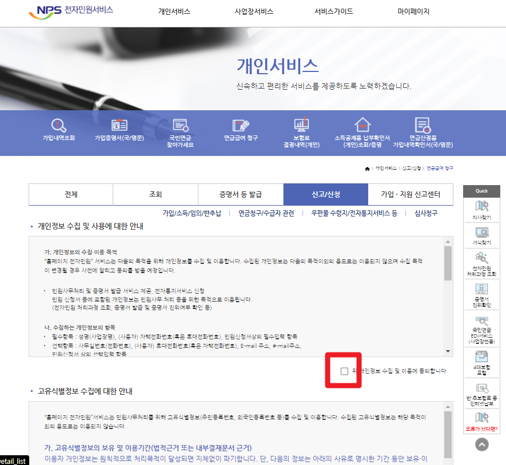The width and height of the screenshot is (506, 465).
Task: Click the 심사청구 sub-link
Action: 426,213
